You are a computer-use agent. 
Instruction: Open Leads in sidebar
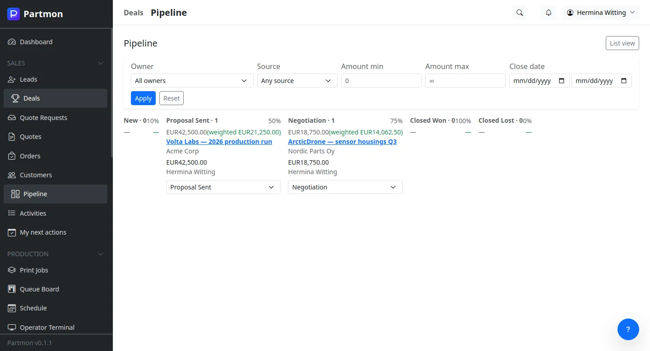click(56, 79)
